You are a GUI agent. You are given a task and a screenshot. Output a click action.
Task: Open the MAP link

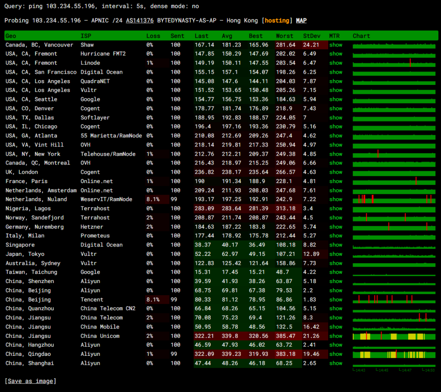[x=301, y=21]
